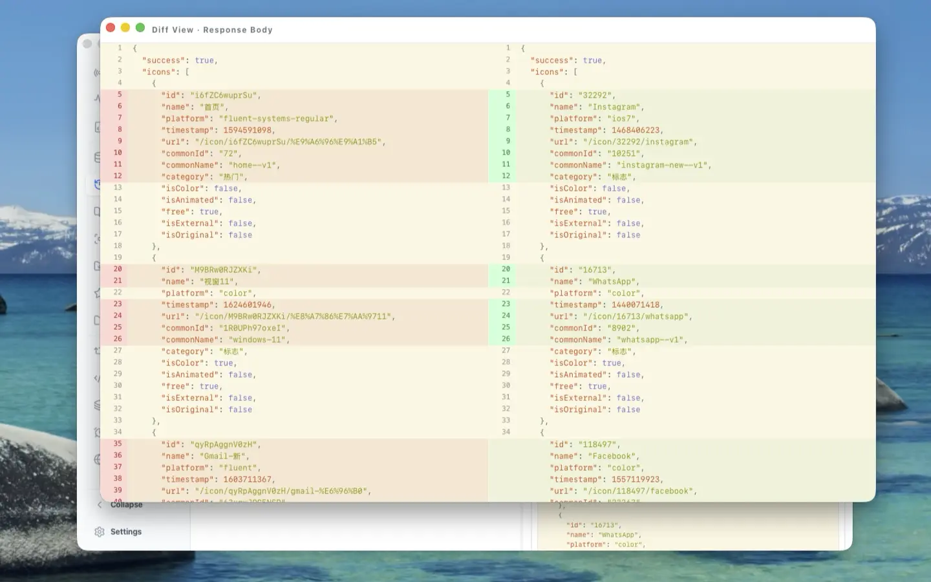Click line number 20 in the left pane gutter
931x582 pixels.
[118, 269]
